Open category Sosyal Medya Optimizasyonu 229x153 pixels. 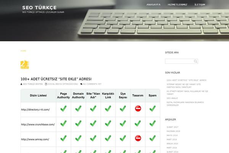click(x=63, y=84)
